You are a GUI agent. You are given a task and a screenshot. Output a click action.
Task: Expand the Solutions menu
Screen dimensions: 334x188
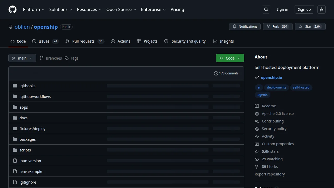pyautogui.click(x=61, y=9)
